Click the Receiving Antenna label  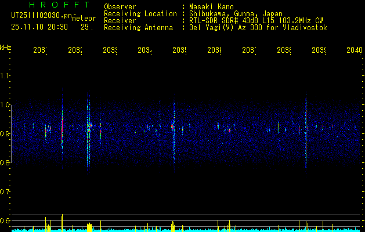138,28
